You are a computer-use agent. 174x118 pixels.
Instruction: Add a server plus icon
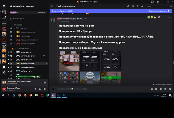click(4, 67)
